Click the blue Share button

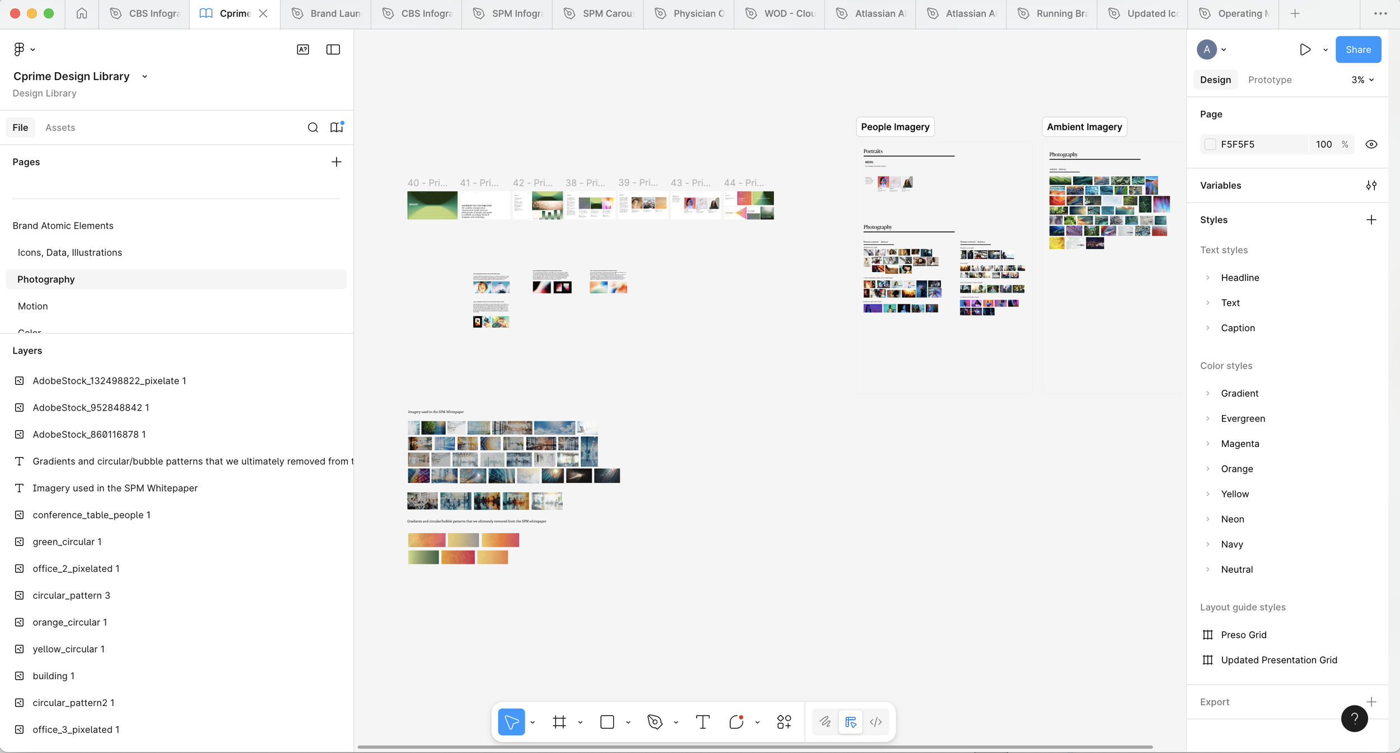pyautogui.click(x=1358, y=50)
